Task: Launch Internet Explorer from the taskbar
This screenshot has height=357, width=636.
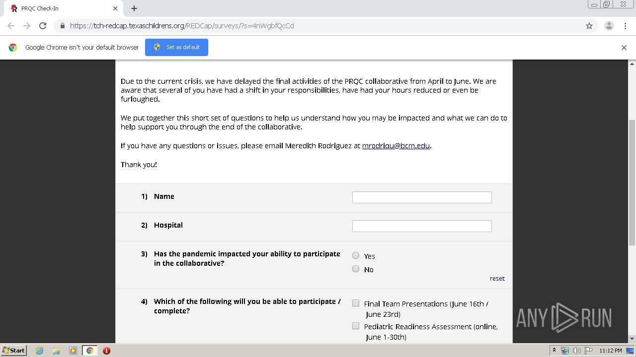Action: pos(39,351)
